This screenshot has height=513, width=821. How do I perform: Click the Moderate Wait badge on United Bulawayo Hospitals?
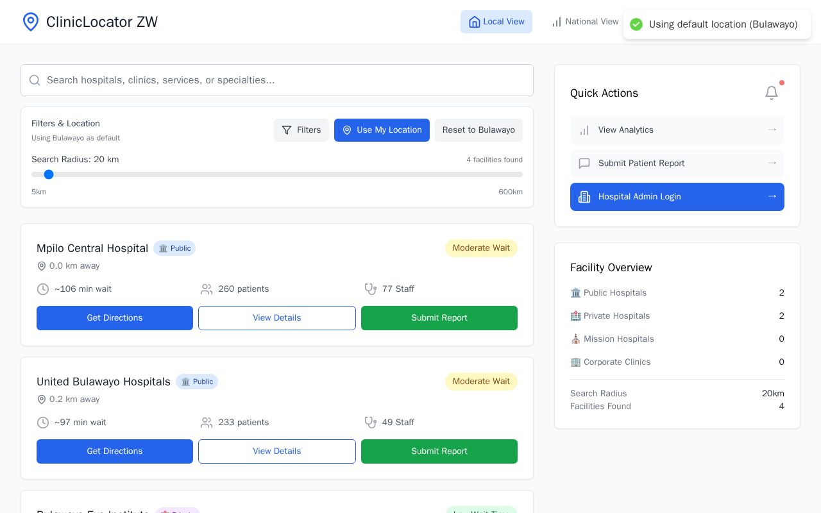coord(481,382)
